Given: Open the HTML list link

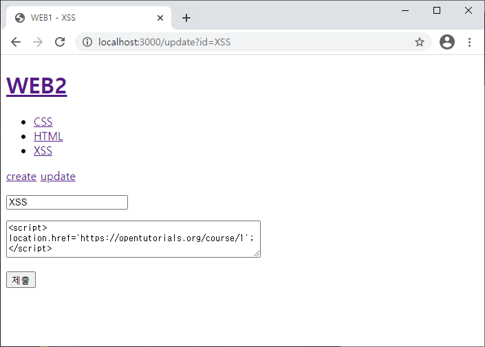Looking at the screenshot, I should [48, 136].
